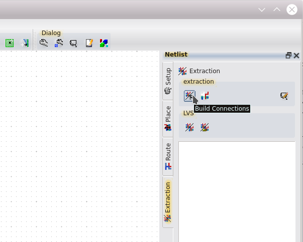Click the Build Connections icon
The height and width of the screenshot is (242, 303).
point(189,96)
